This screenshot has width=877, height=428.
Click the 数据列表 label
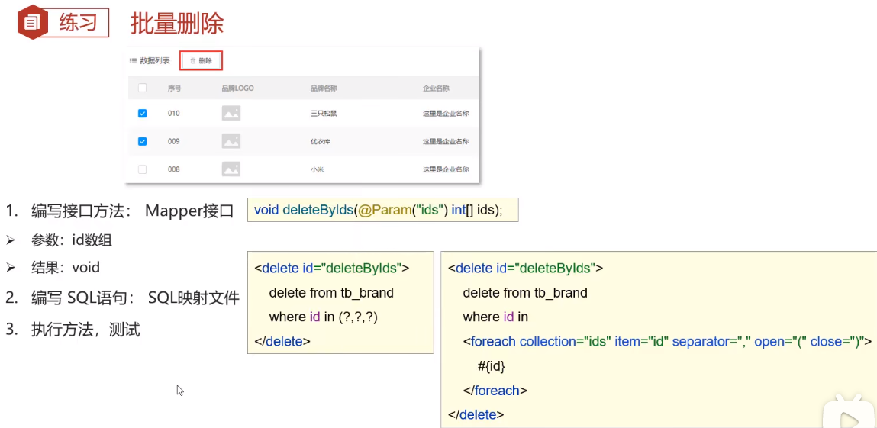point(155,61)
